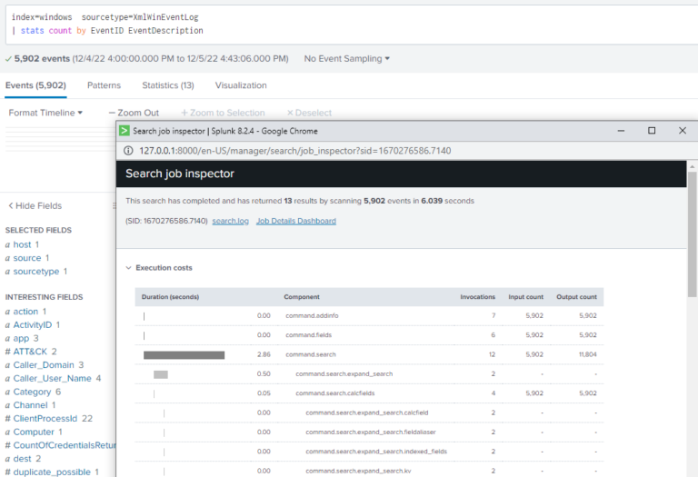Viewport: 698px width, 477px height.
Task: Click the command.search.expand_search.kv row
Action: [369, 471]
